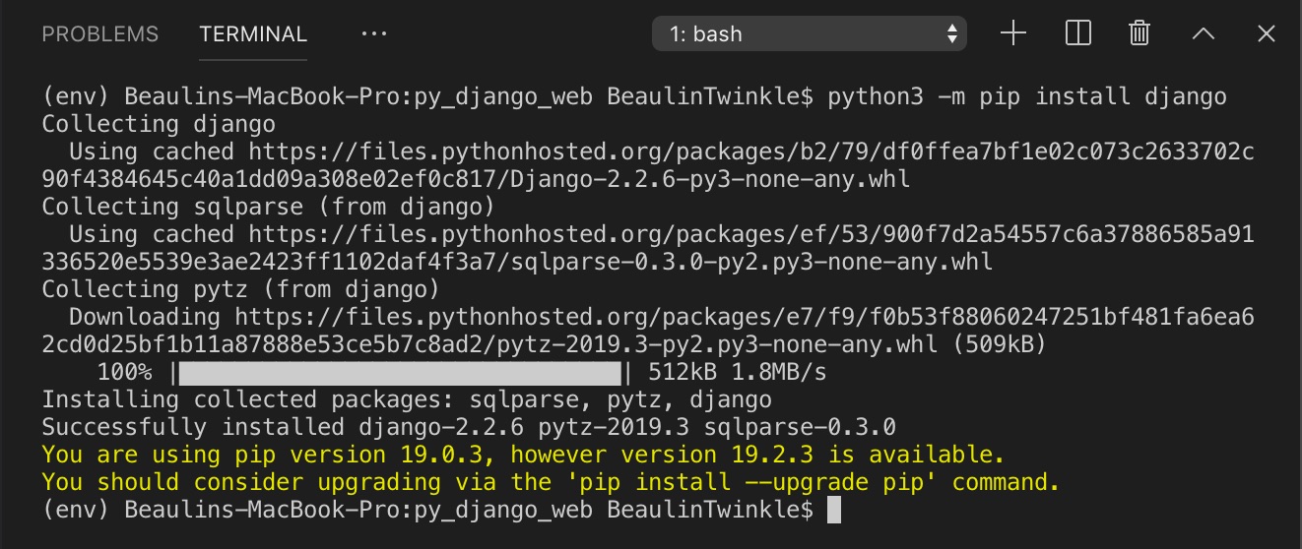Select the TERMINAL tab

click(253, 33)
